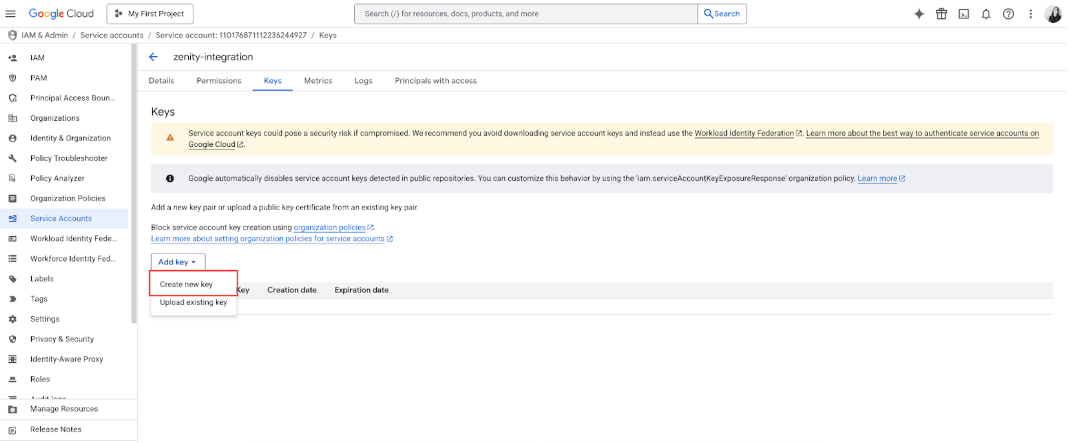Open Policy Troubleshooter in the sidebar
Image resolution: width=1070 pixels, height=443 pixels.
coord(69,158)
